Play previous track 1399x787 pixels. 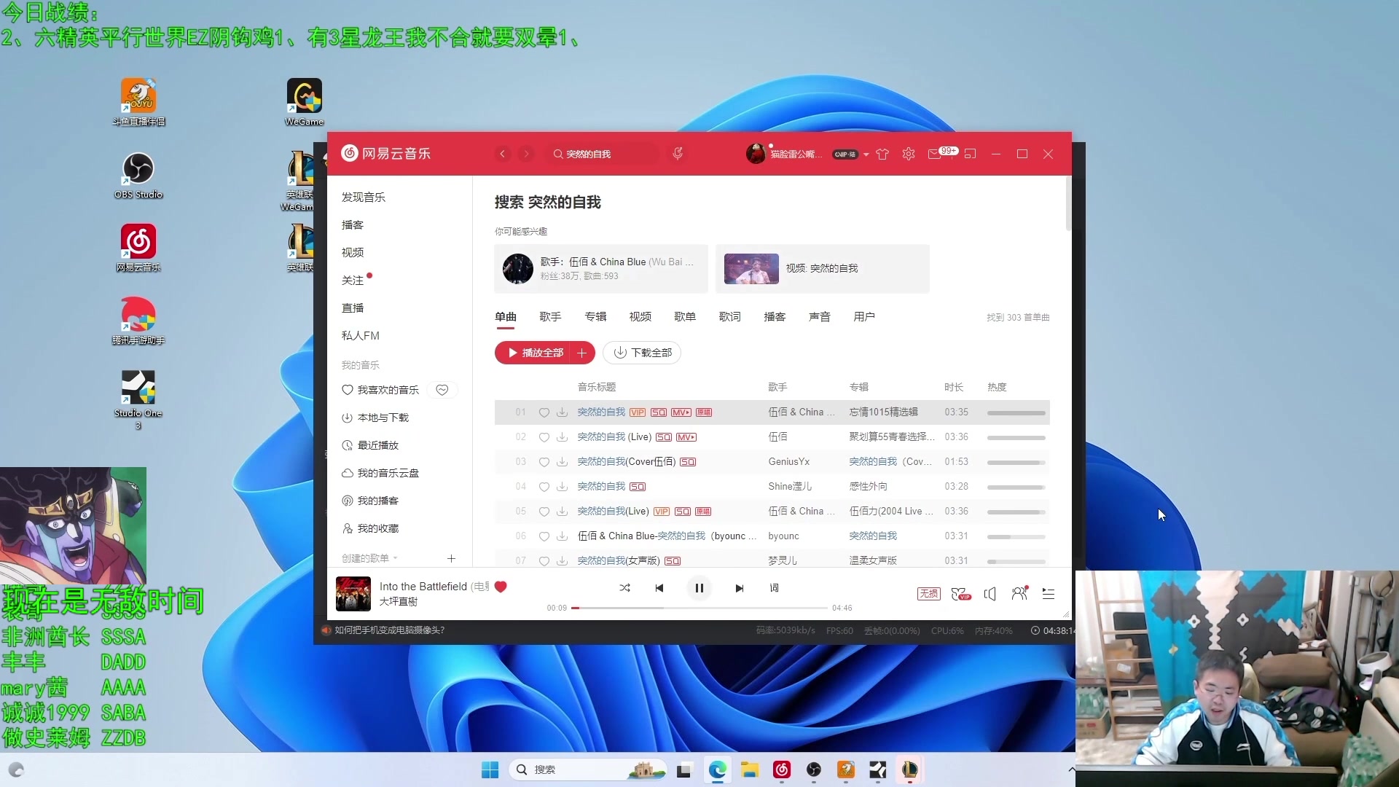659,588
